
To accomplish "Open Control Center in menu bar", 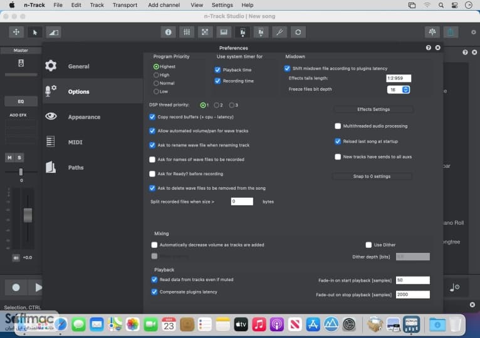I will tap(454, 5).
